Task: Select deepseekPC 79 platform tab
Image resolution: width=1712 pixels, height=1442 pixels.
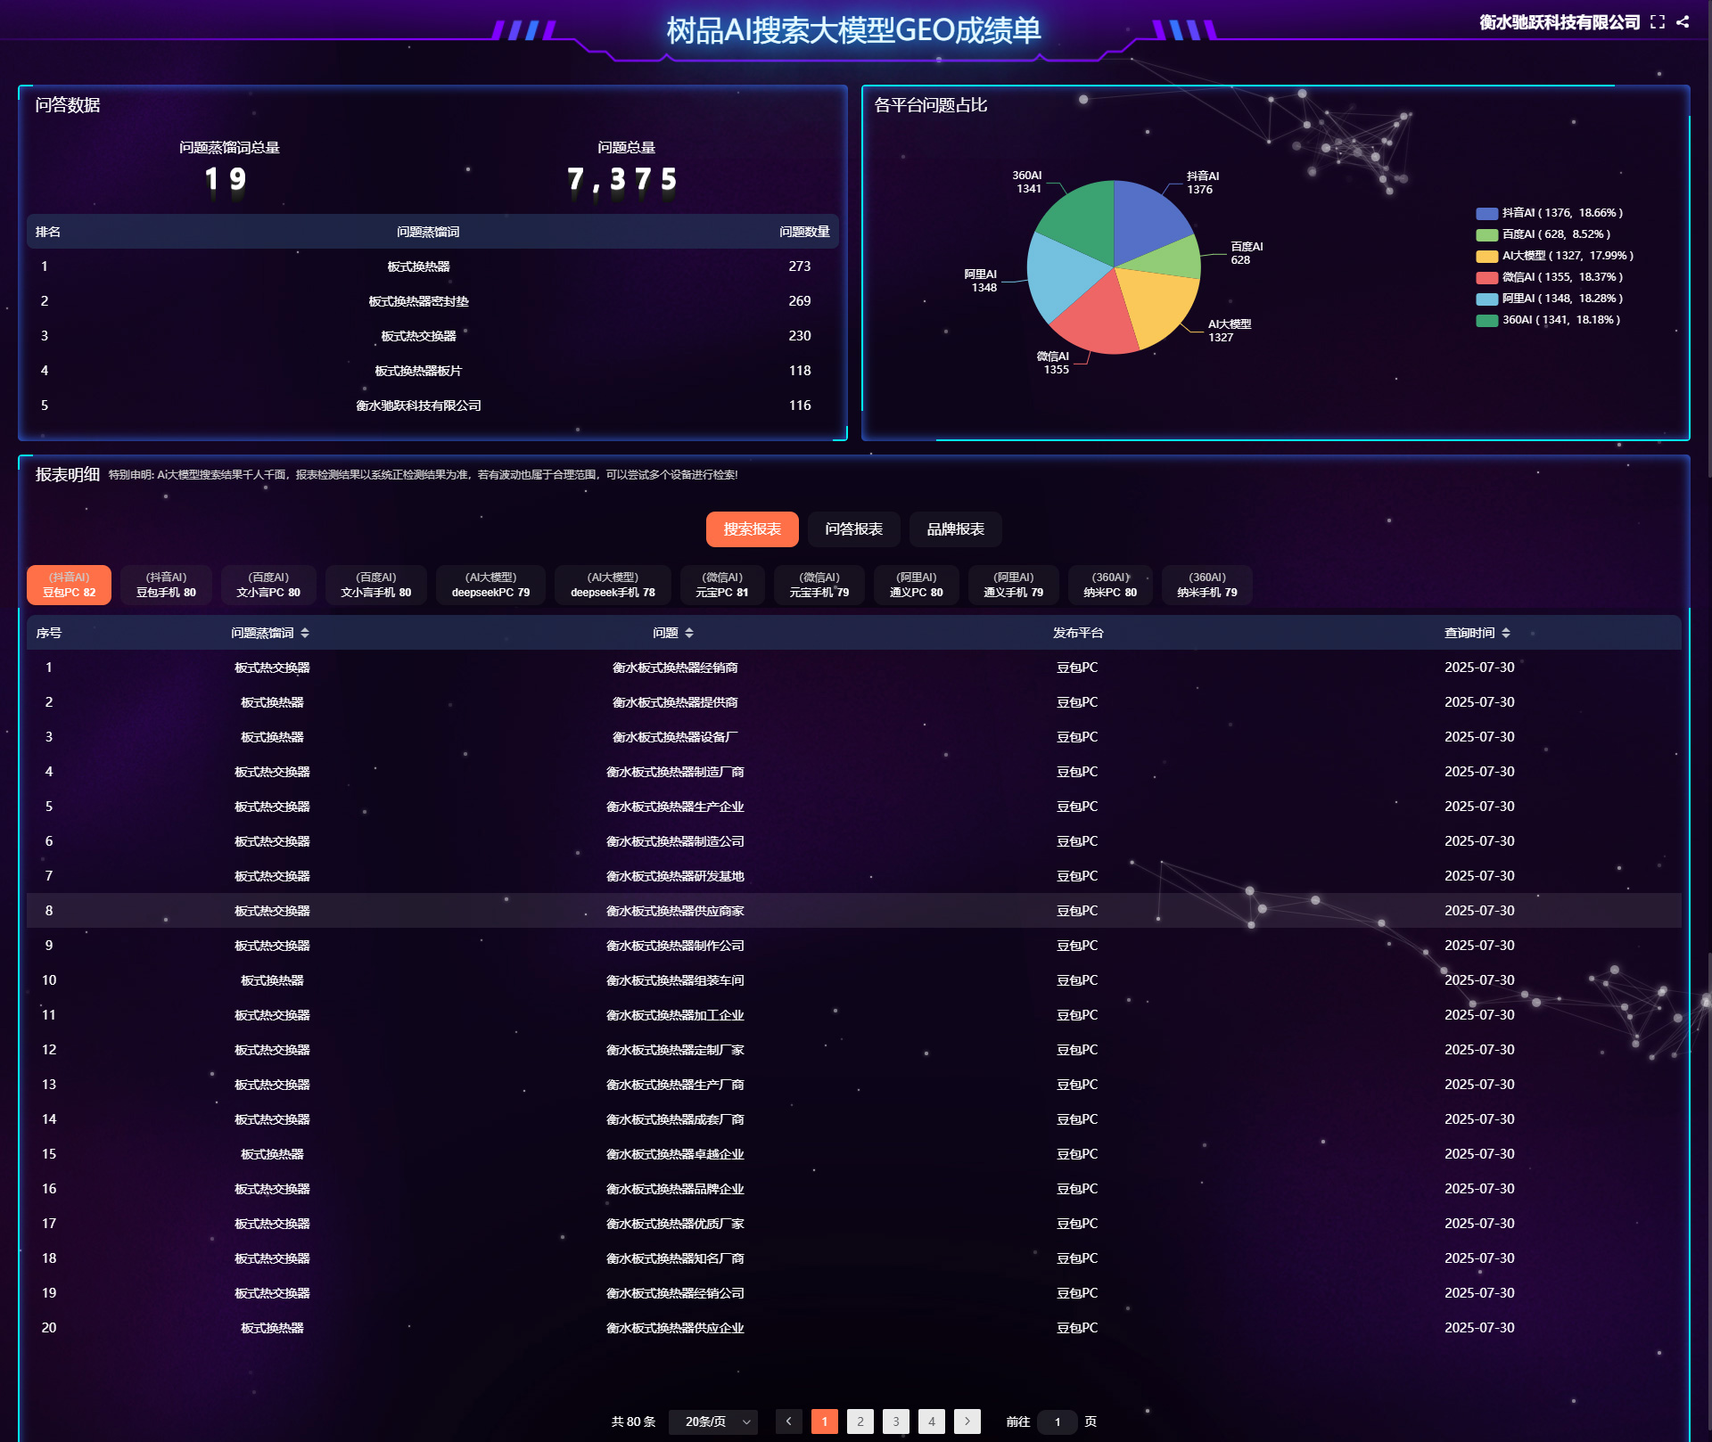Action: tap(490, 586)
